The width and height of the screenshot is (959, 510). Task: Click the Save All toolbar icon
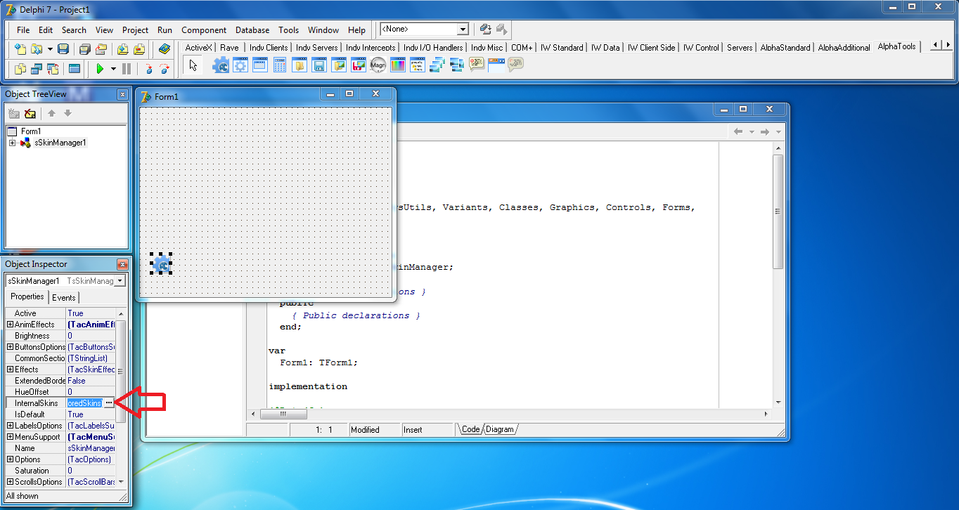click(x=84, y=48)
